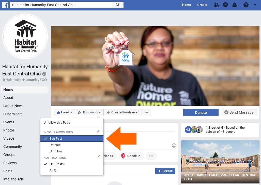
Task: Open the About Habitat construction site photo
Action: coord(220,162)
